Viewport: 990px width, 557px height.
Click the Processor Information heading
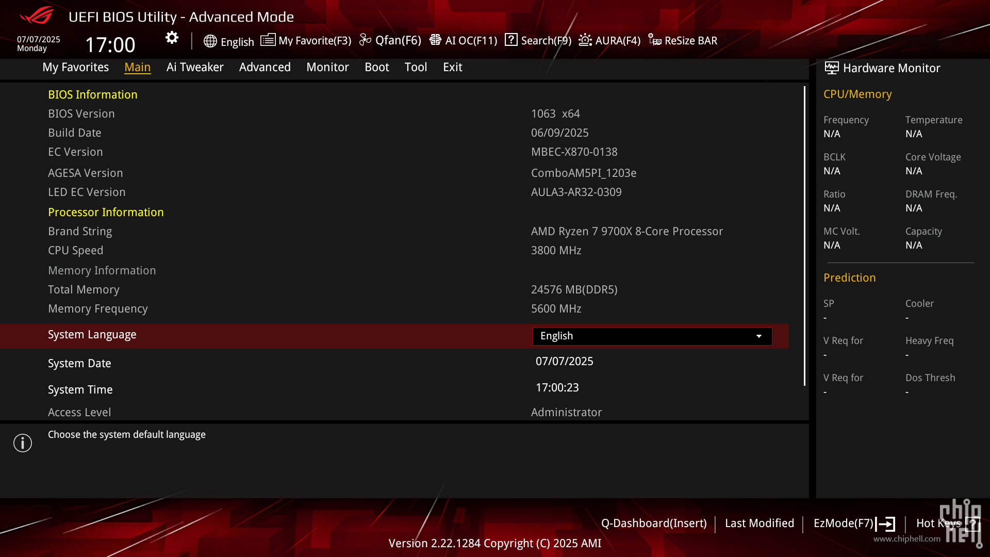[106, 212]
